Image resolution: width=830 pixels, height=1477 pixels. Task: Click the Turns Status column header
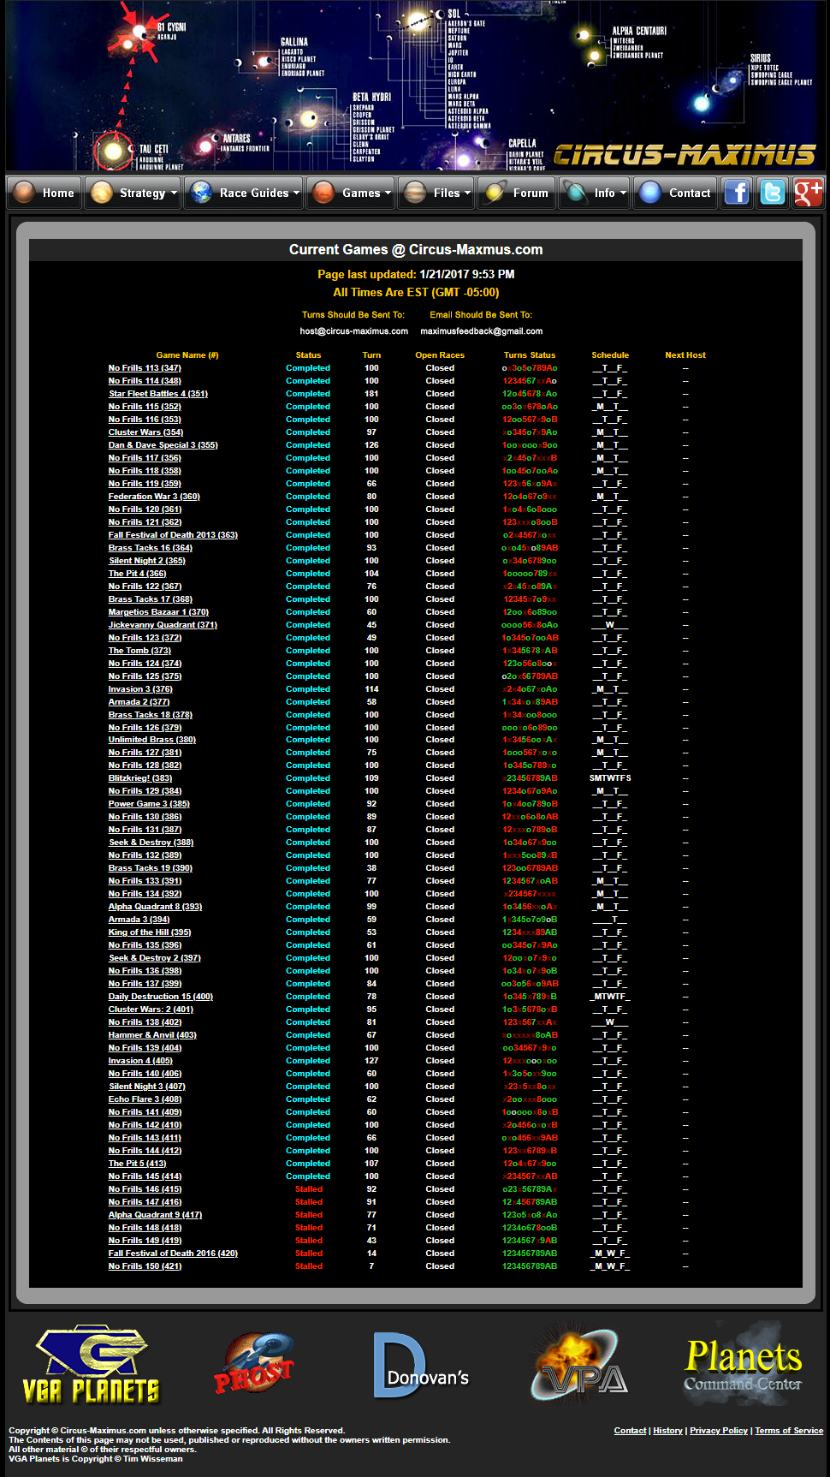pyautogui.click(x=530, y=355)
